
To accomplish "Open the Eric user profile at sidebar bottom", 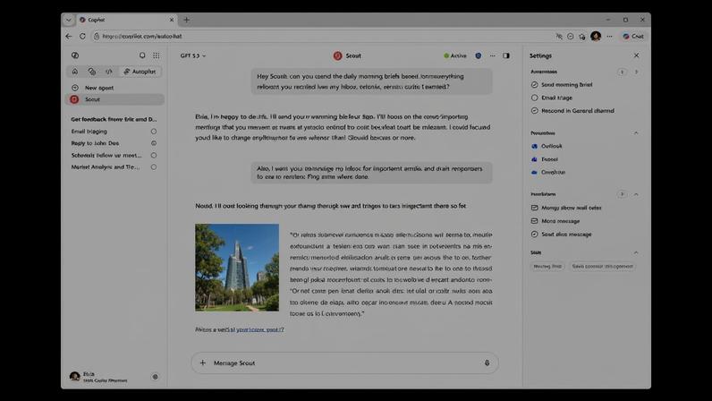I will 99,377.
